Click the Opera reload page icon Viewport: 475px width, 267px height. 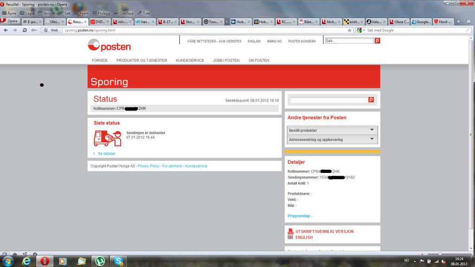tap(25, 30)
